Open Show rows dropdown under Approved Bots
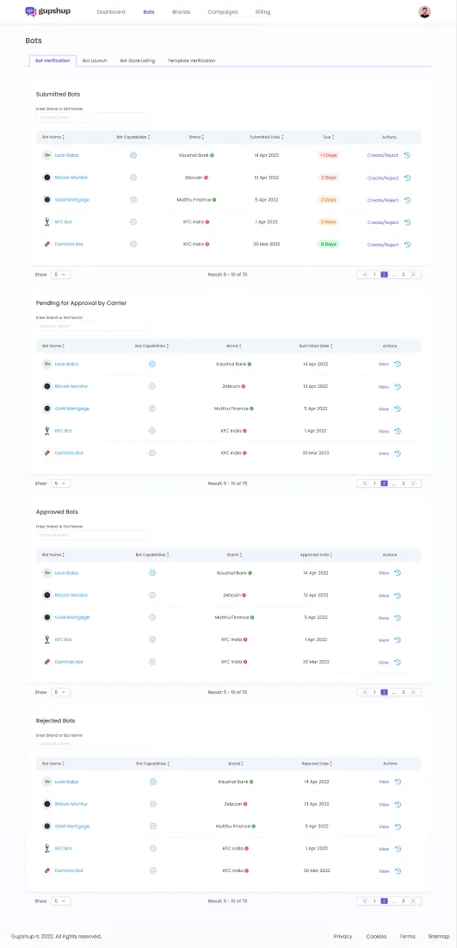 (x=60, y=692)
